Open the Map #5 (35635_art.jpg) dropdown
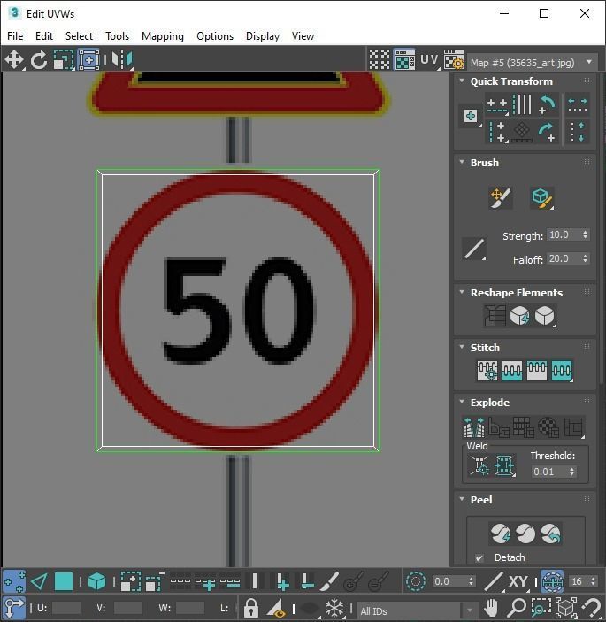This screenshot has width=606, height=622. pos(533,63)
